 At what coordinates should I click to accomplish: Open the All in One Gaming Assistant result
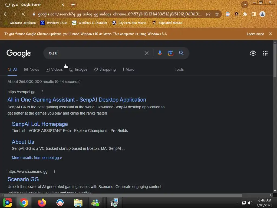click(x=77, y=100)
